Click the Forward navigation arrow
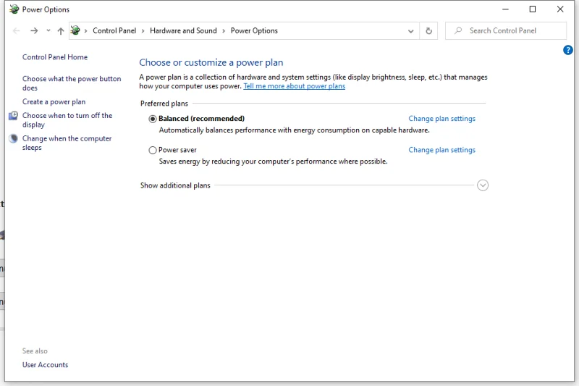Viewport: 579px width, 386px height. [x=34, y=31]
